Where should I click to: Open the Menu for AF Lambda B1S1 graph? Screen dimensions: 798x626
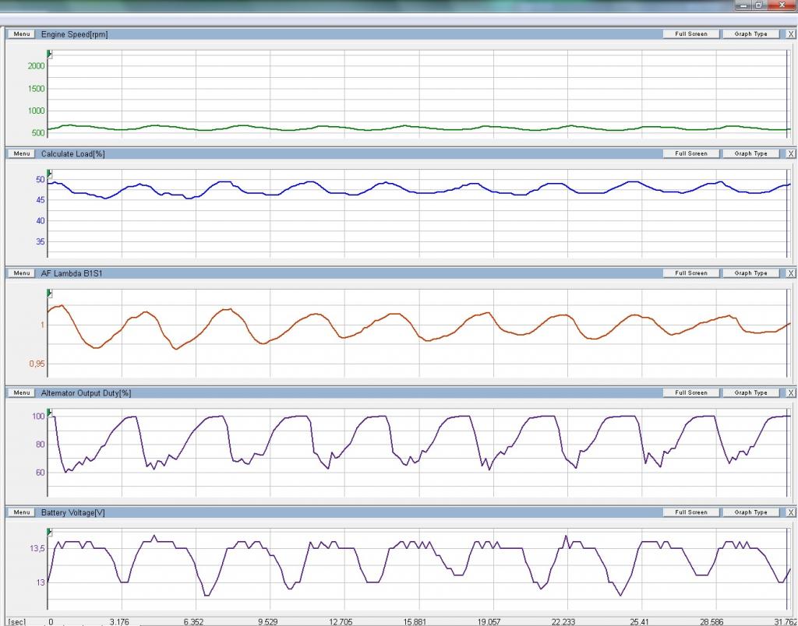(21, 273)
